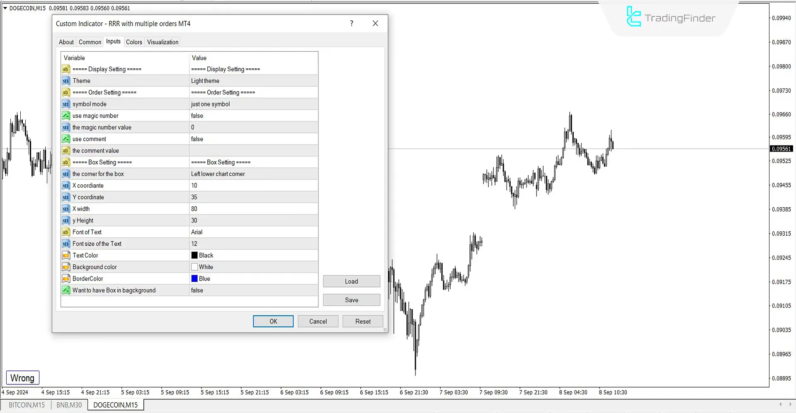Enable Want to have Box in background

coord(228,290)
